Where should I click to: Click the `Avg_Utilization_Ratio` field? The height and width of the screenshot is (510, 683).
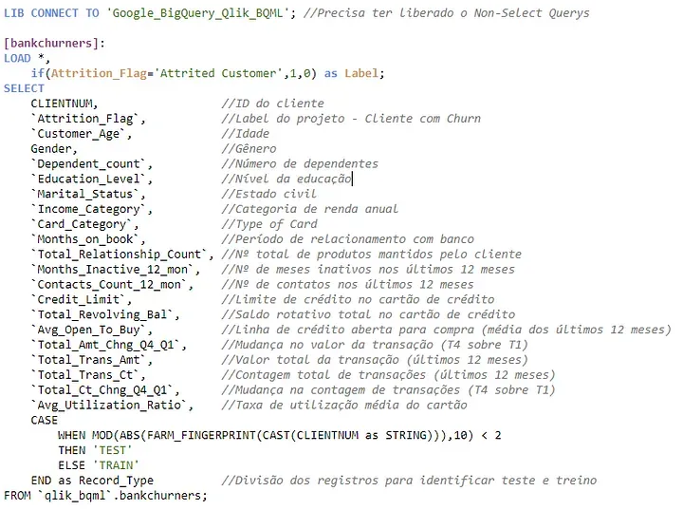(x=112, y=406)
